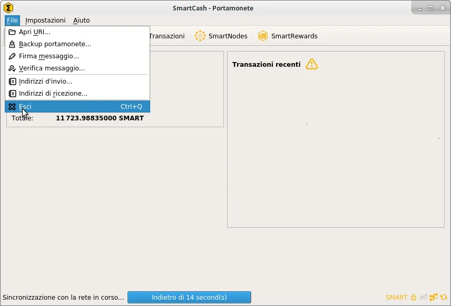Click the circular sync arrows icon
This screenshot has width=451, height=306.
click(x=444, y=297)
